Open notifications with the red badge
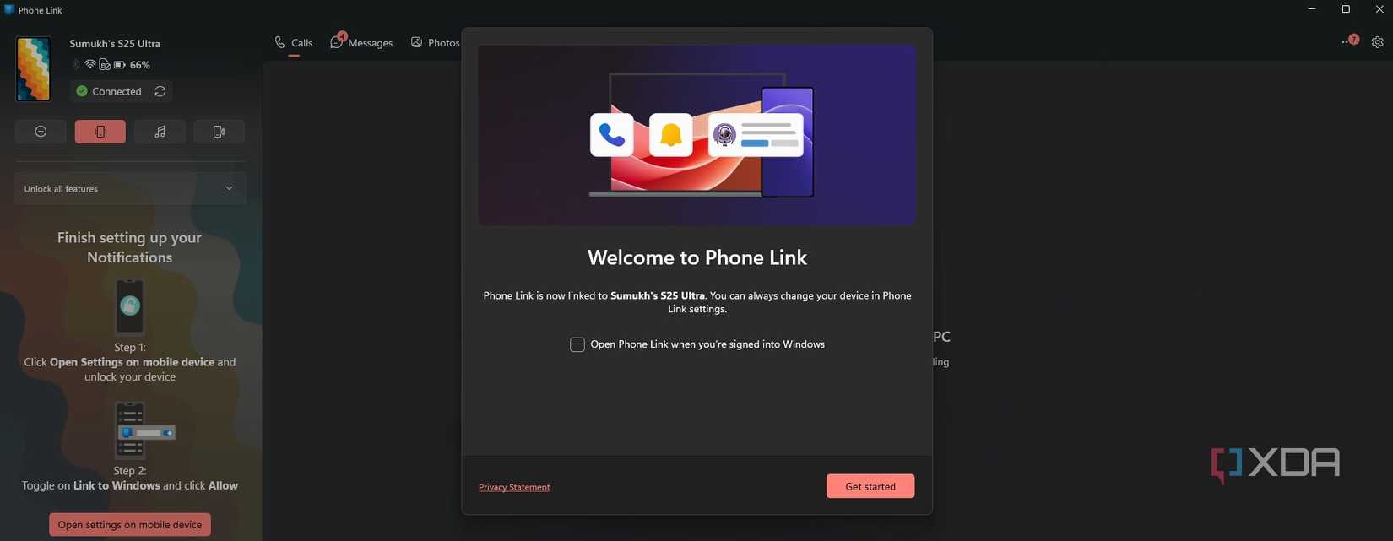The height and width of the screenshot is (541, 1393). (1349, 41)
